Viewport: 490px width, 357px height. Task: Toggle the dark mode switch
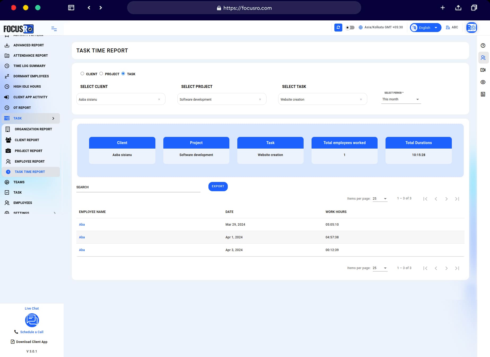pyautogui.click(x=350, y=27)
